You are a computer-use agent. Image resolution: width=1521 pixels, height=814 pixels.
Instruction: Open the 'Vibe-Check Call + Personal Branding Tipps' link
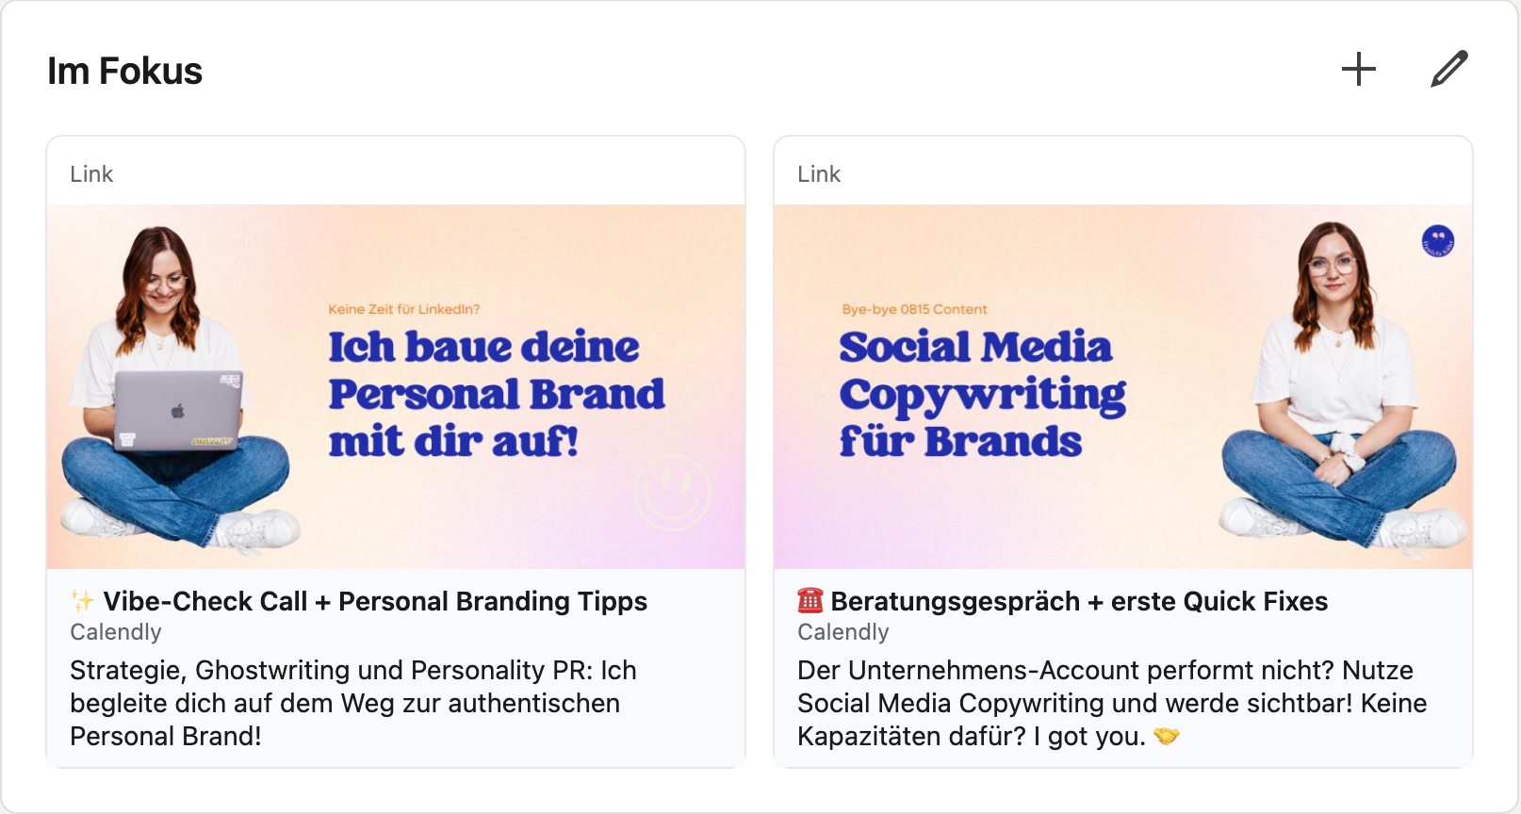[x=375, y=601]
